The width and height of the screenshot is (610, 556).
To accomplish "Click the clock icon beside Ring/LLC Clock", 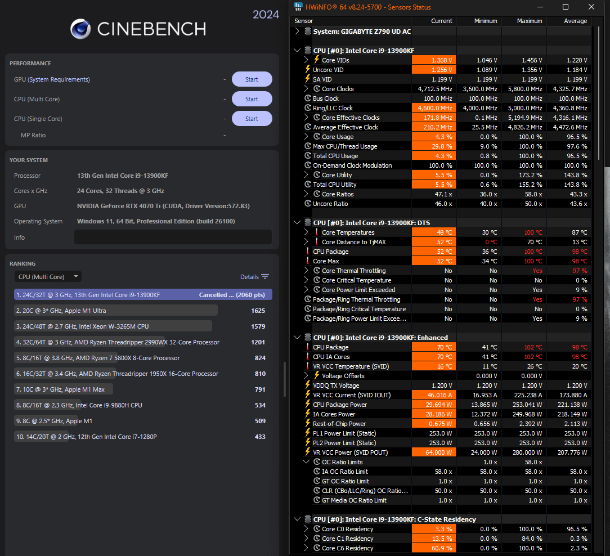I will point(308,108).
